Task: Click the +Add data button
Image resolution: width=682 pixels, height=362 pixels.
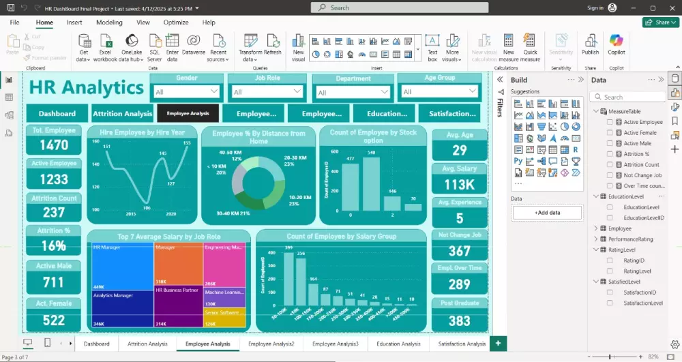Action: point(547,213)
